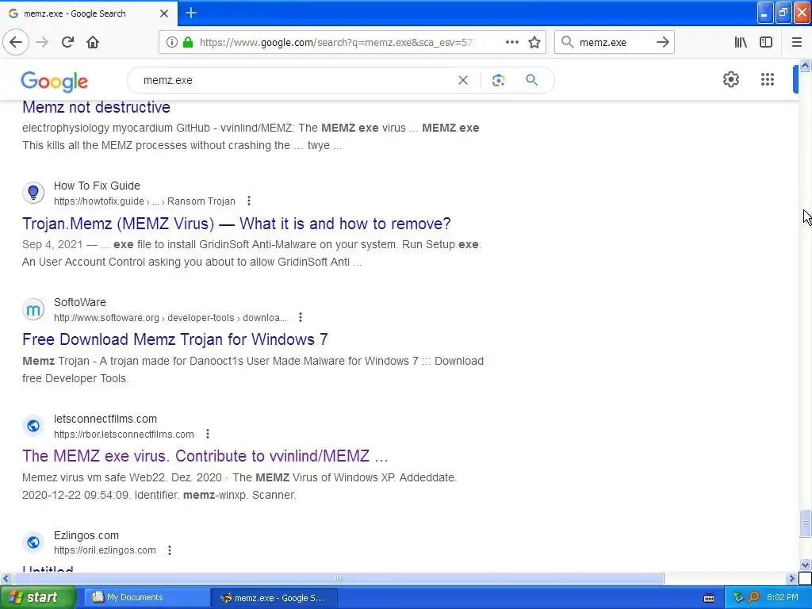Viewport: 812px width, 609px height.
Task: Click the vertical scrollbar thumb
Action: [x=805, y=523]
